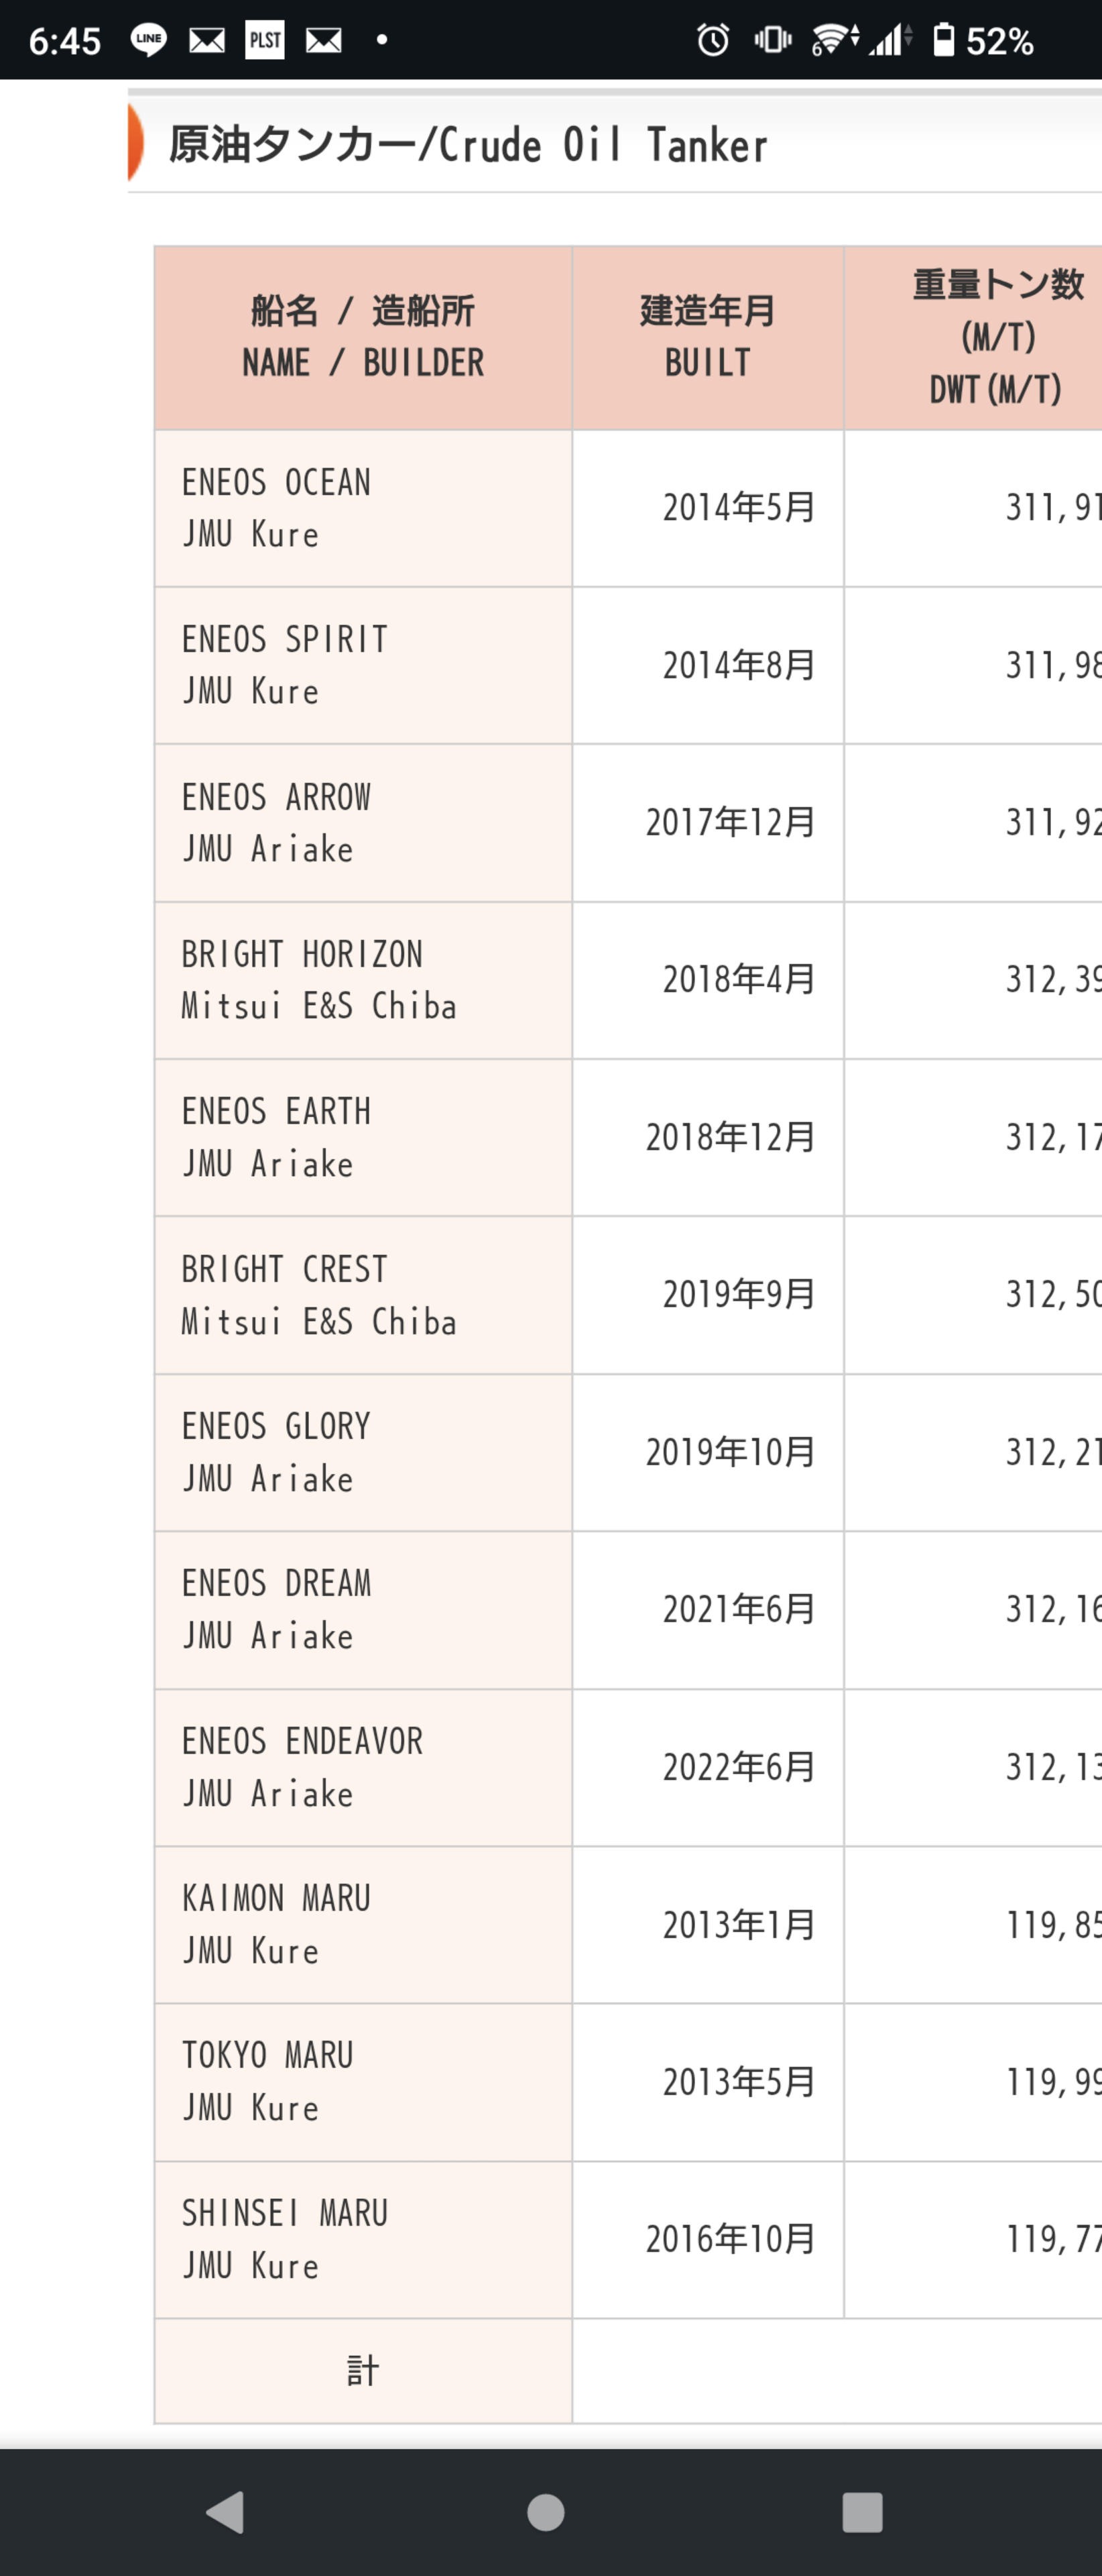Tap the Wi-Fi status icon
This screenshot has width=1102, height=2576.
(833, 40)
